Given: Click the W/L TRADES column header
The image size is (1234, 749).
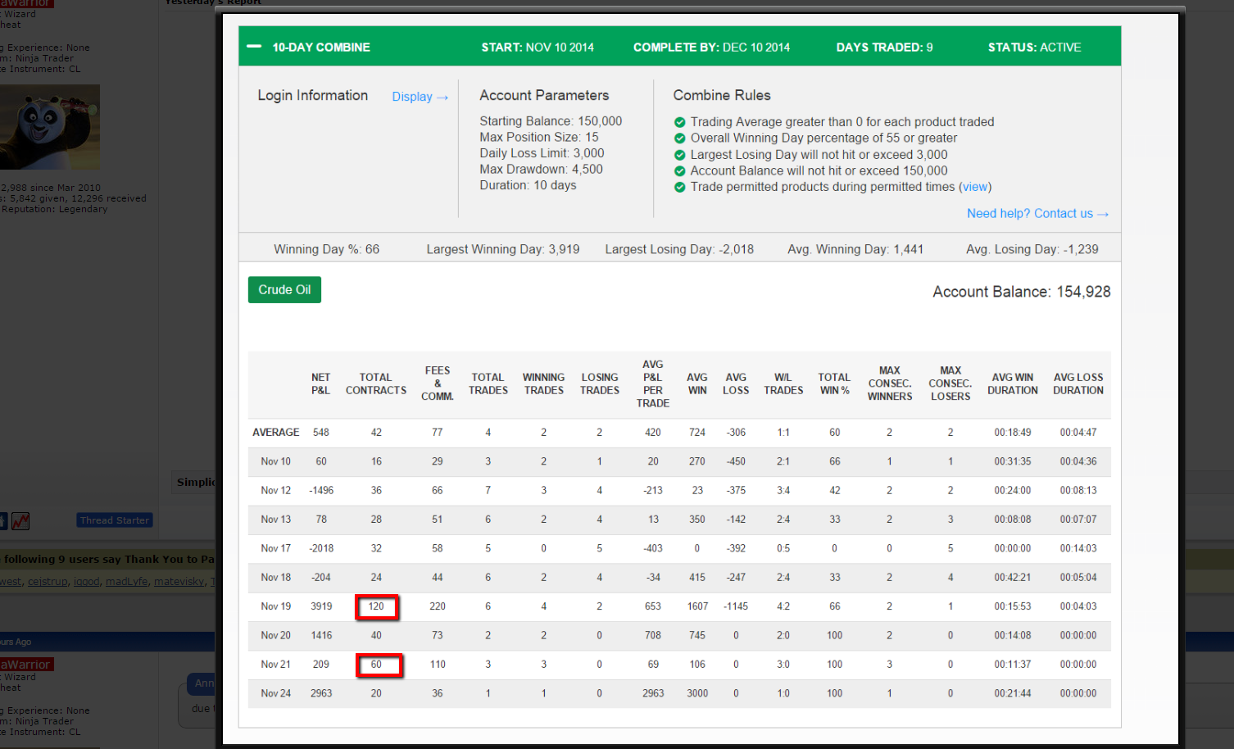Looking at the screenshot, I should [x=783, y=384].
